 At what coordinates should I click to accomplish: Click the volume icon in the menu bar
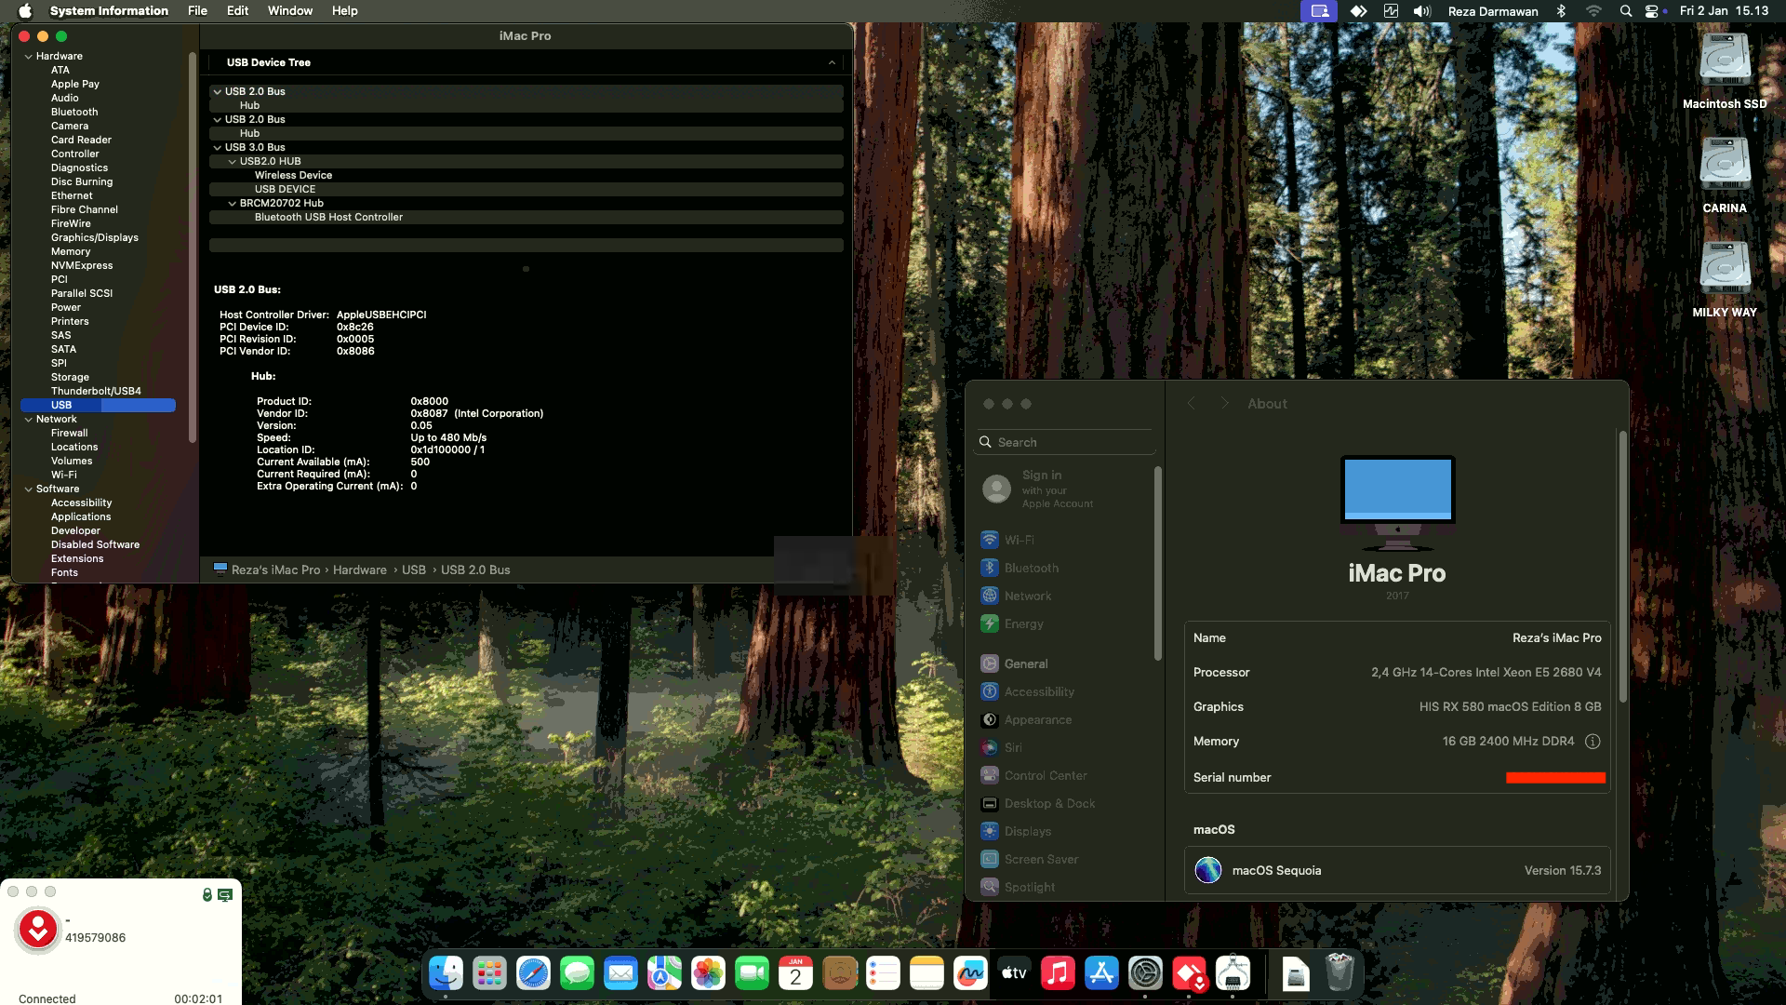click(x=1422, y=11)
